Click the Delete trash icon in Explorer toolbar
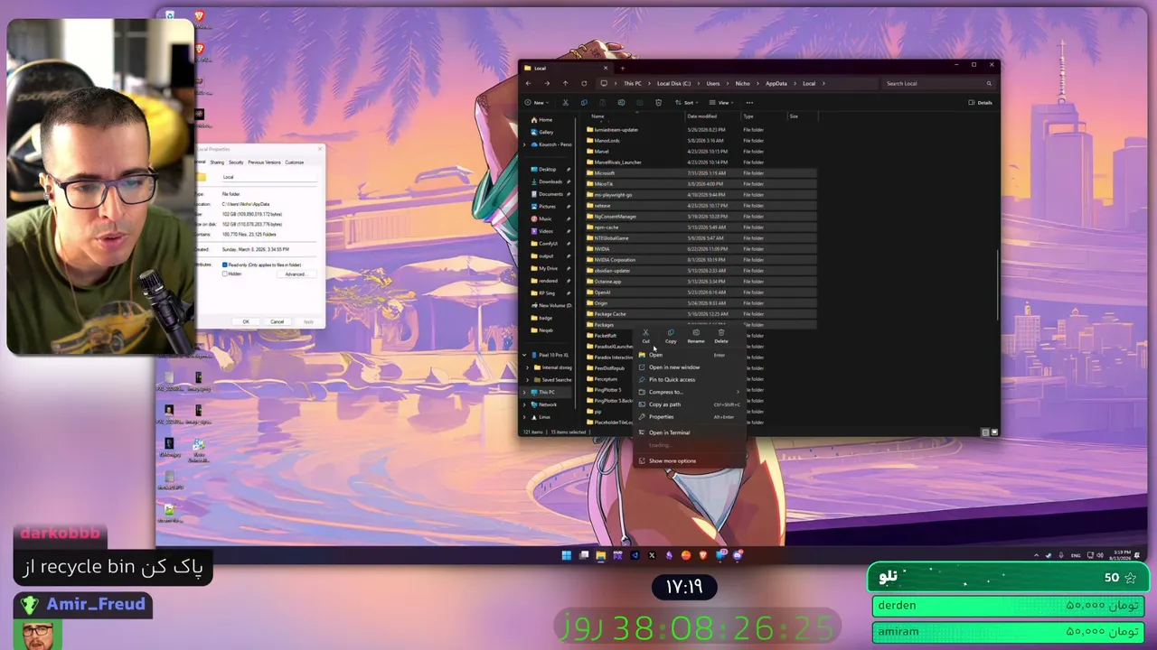This screenshot has width=1157, height=650. (658, 102)
